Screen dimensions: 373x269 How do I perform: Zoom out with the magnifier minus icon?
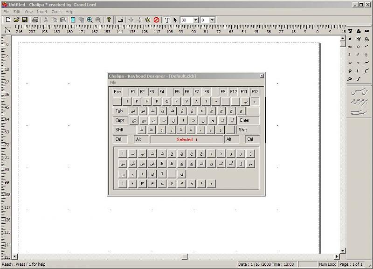98,20
